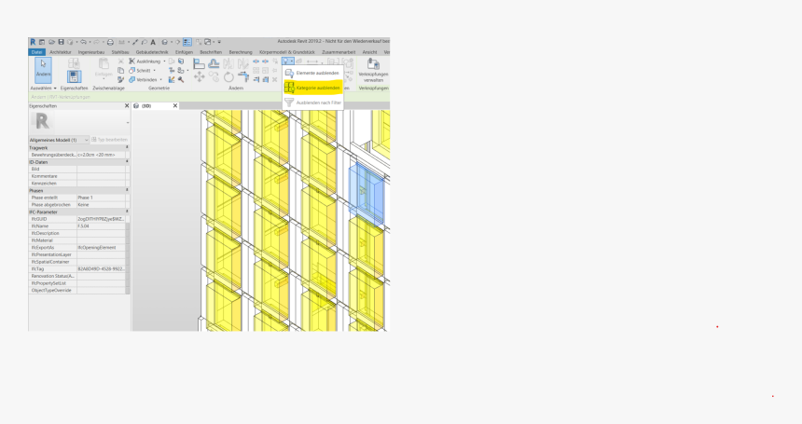Click the move cross-arrows tool icon
Image resolution: width=802 pixels, height=424 pixels.
point(199,76)
